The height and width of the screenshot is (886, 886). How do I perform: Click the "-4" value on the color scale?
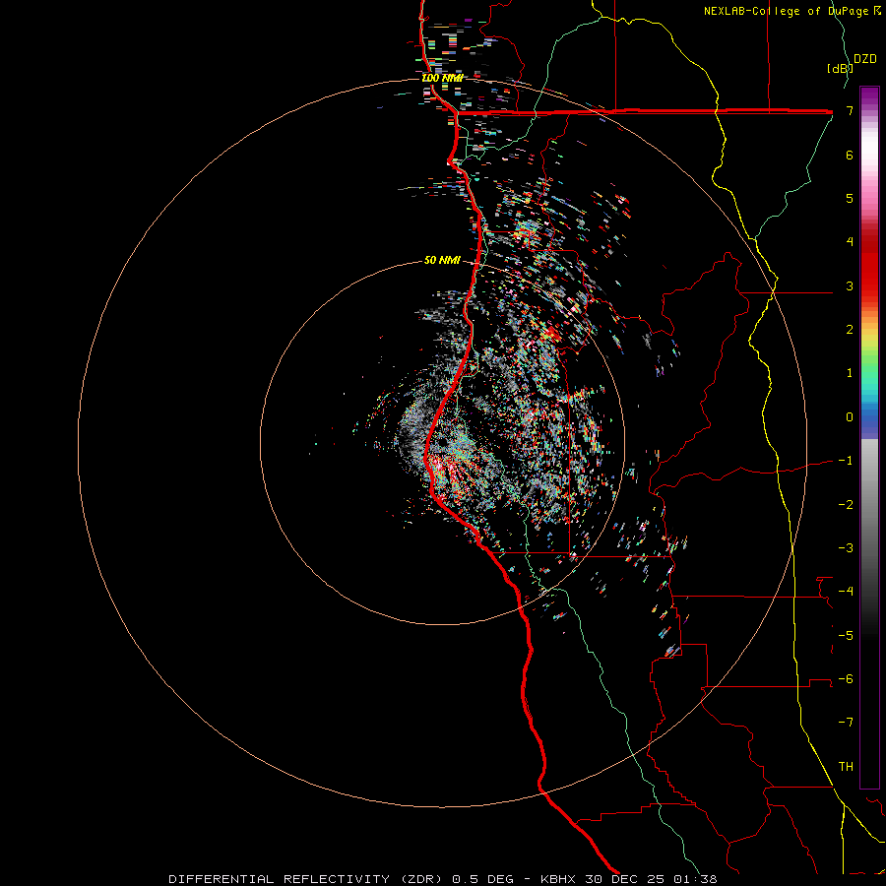[x=846, y=592]
